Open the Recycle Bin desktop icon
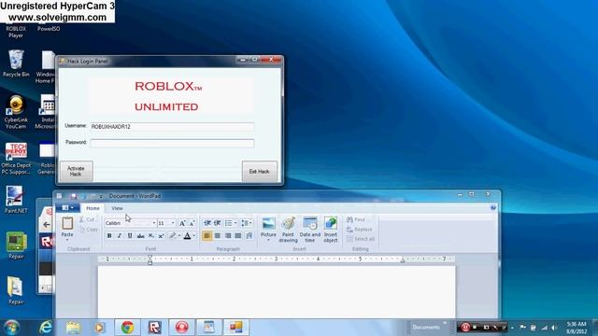This screenshot has width=598, height=336. [x=16, y=63]
